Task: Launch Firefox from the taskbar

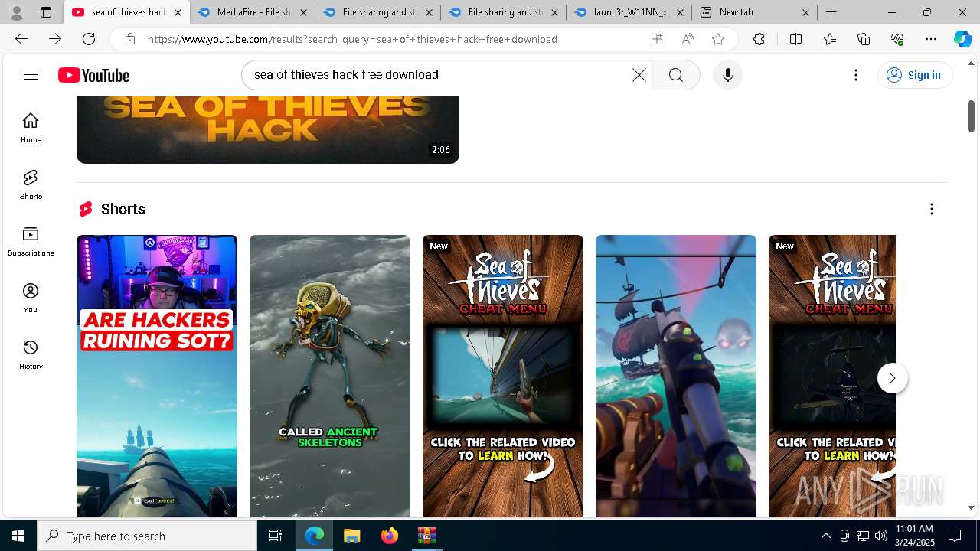Action: coord(389,536)
